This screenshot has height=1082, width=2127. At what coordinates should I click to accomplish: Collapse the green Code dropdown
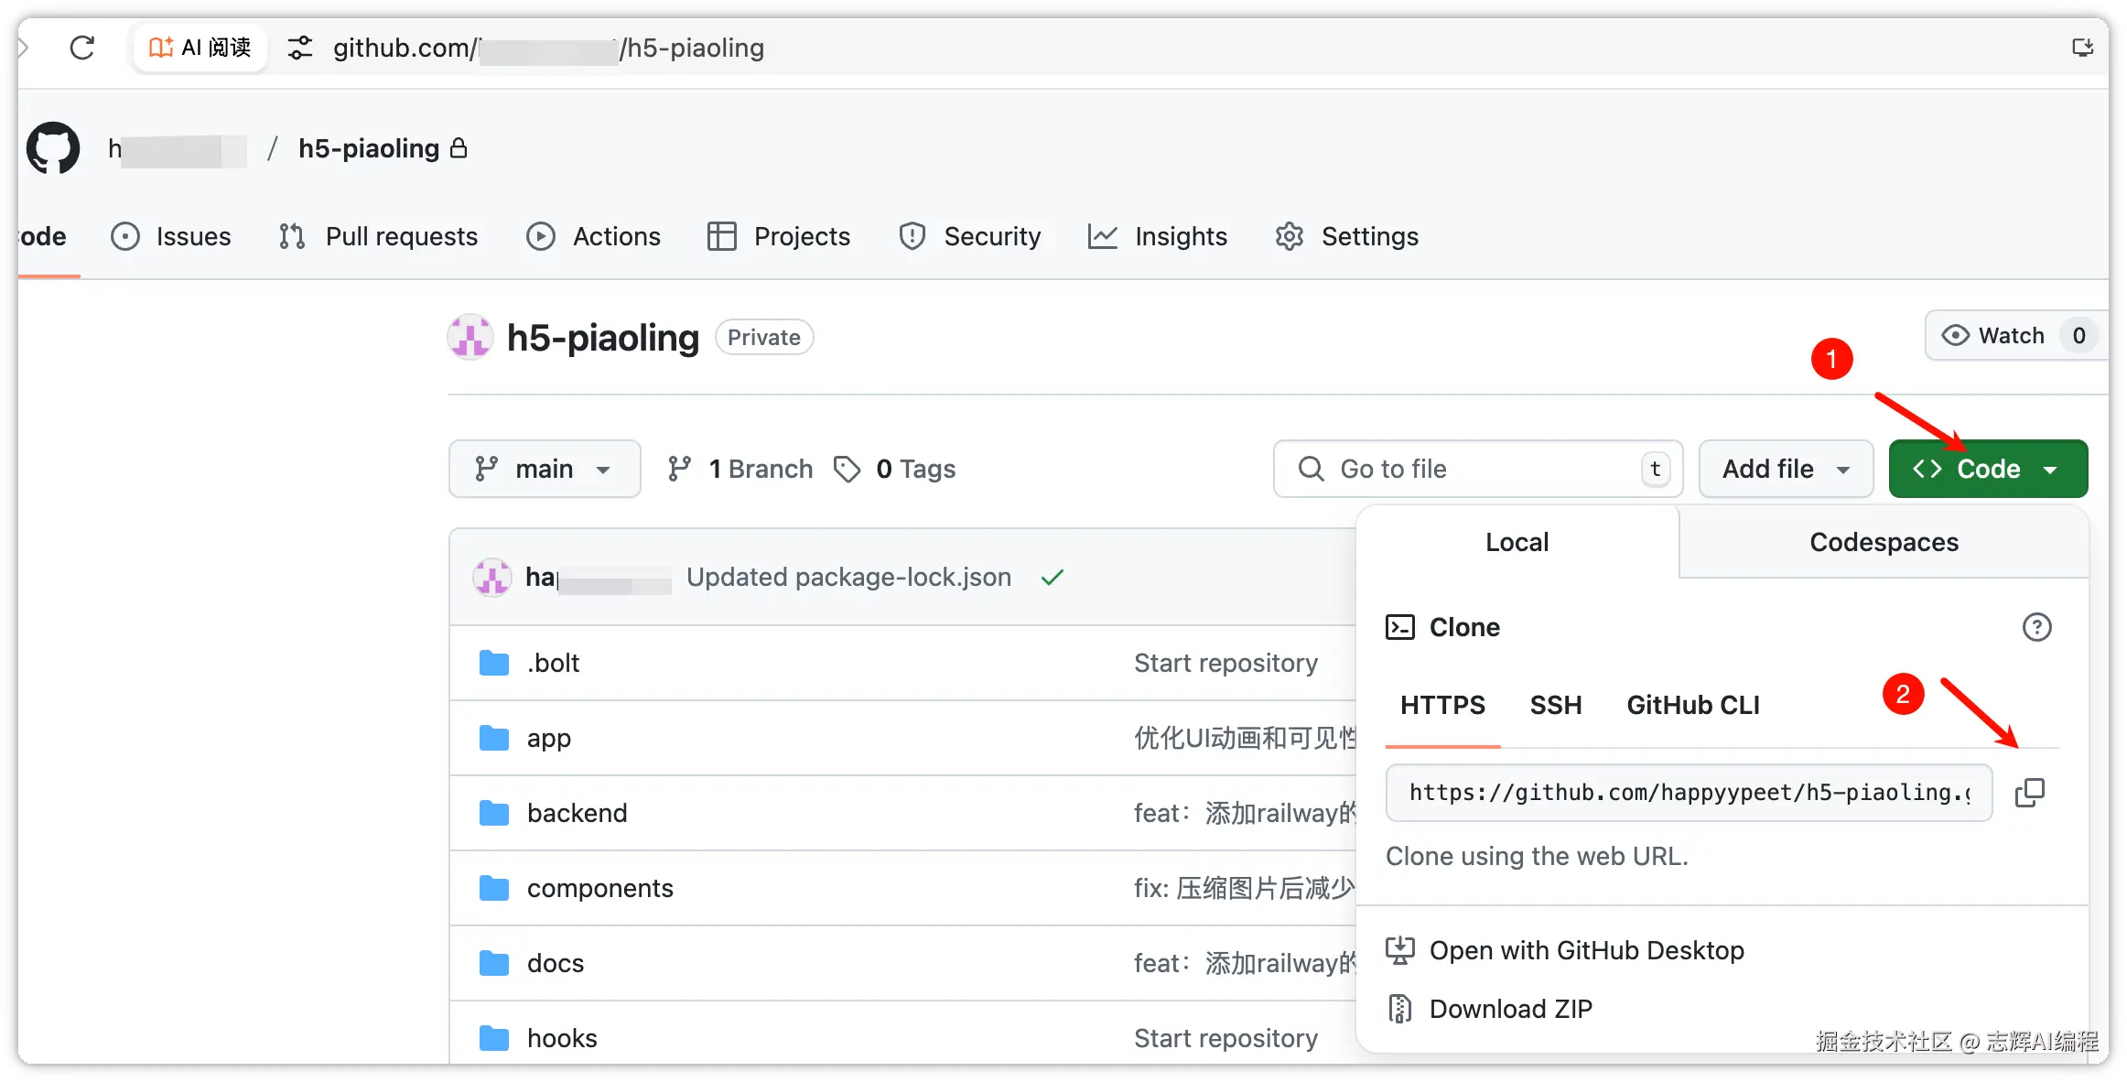(x=1988, y=469)
